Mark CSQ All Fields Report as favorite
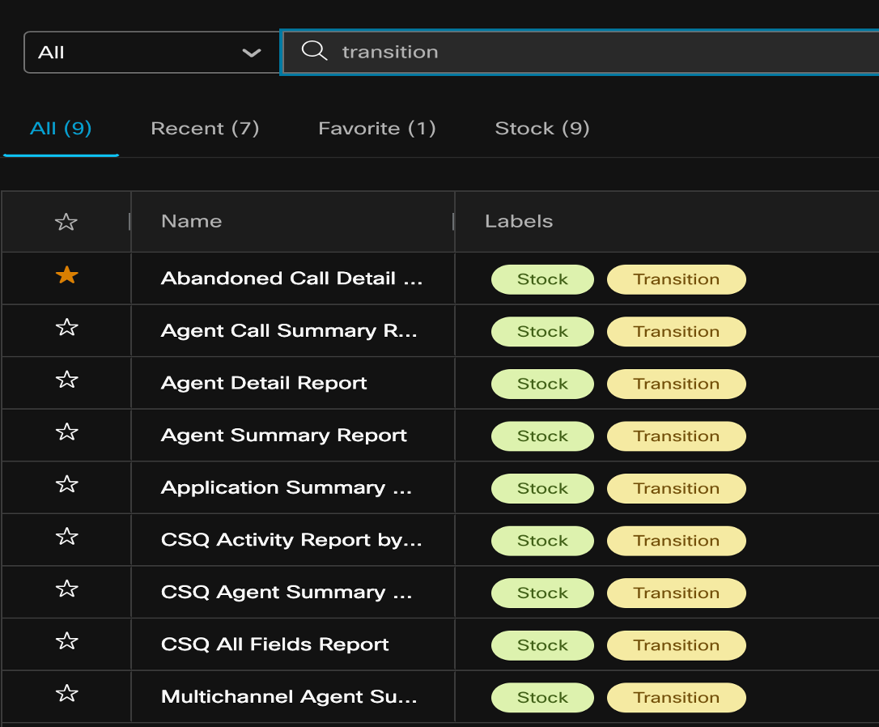The image size is (879, 727). coord(66,642)
